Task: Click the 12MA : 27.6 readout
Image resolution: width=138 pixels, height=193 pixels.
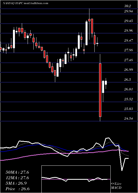Action: (17, 178)
